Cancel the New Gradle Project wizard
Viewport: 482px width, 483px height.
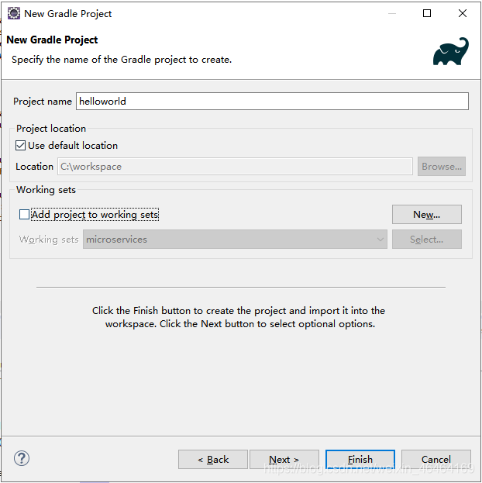(x=436, y=460)
